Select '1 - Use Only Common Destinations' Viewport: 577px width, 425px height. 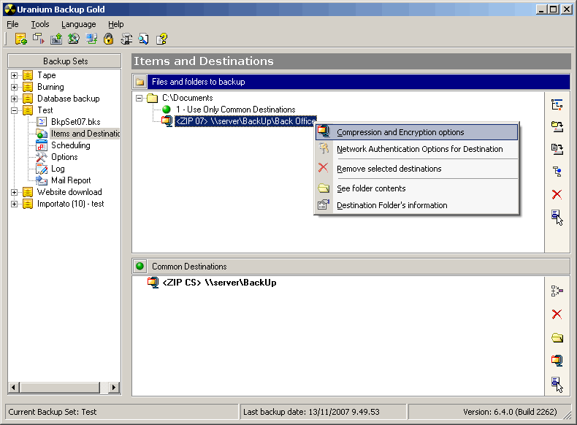235,110
